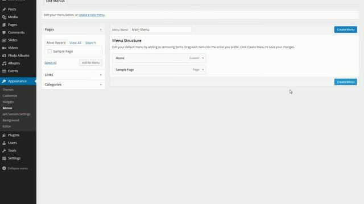Screen dimensions: 364x204
Task: Switch to the View All tab
Action: 76,43
